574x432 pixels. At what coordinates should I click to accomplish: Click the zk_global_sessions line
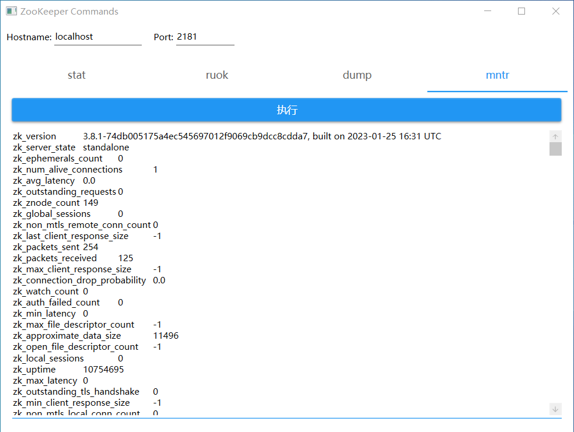click(68, 213)
